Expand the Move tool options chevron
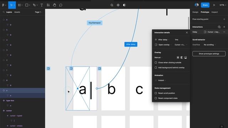The height and width of the screenshot is (128, 228). pyautogui.click(x=14, y=5)
